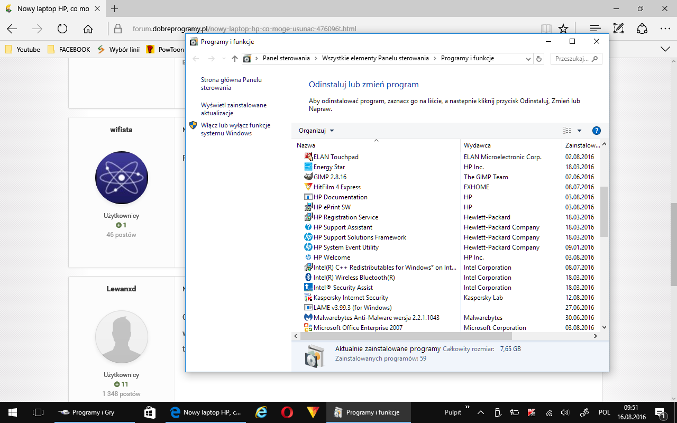Select the HP System Event Utility icon
The width and height of the screenshot is (677, 423).
point(308,247)
